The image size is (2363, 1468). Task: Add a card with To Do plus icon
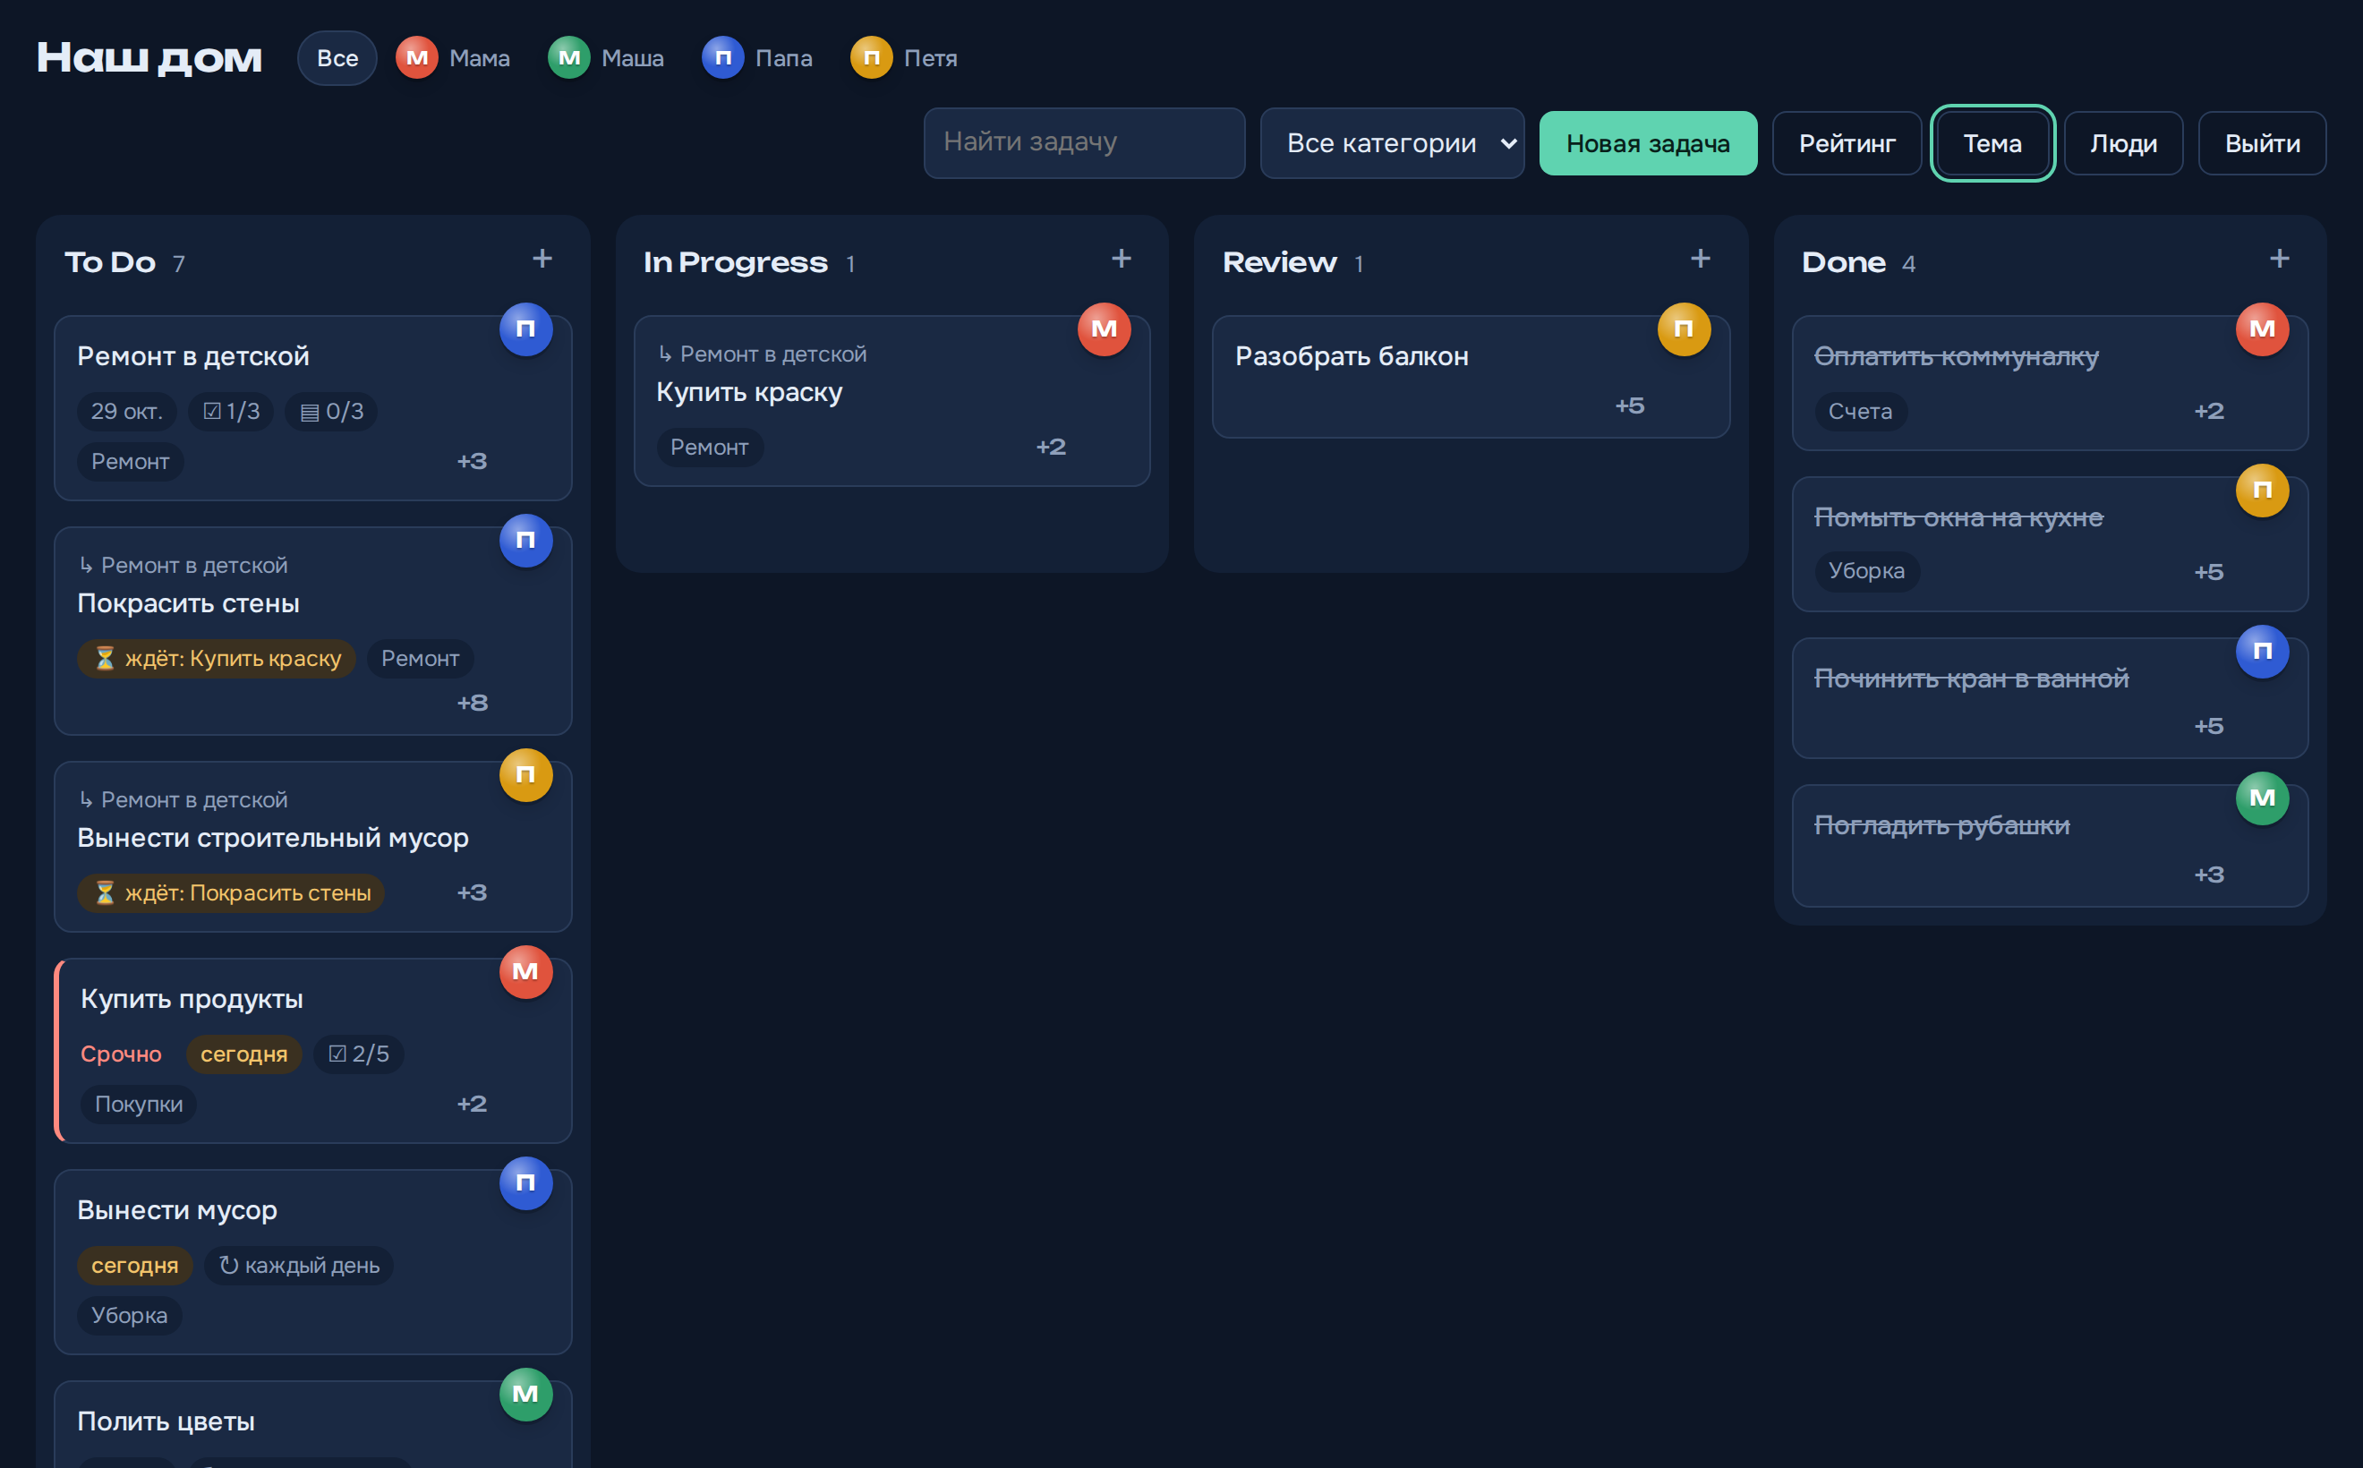point(542,260)
